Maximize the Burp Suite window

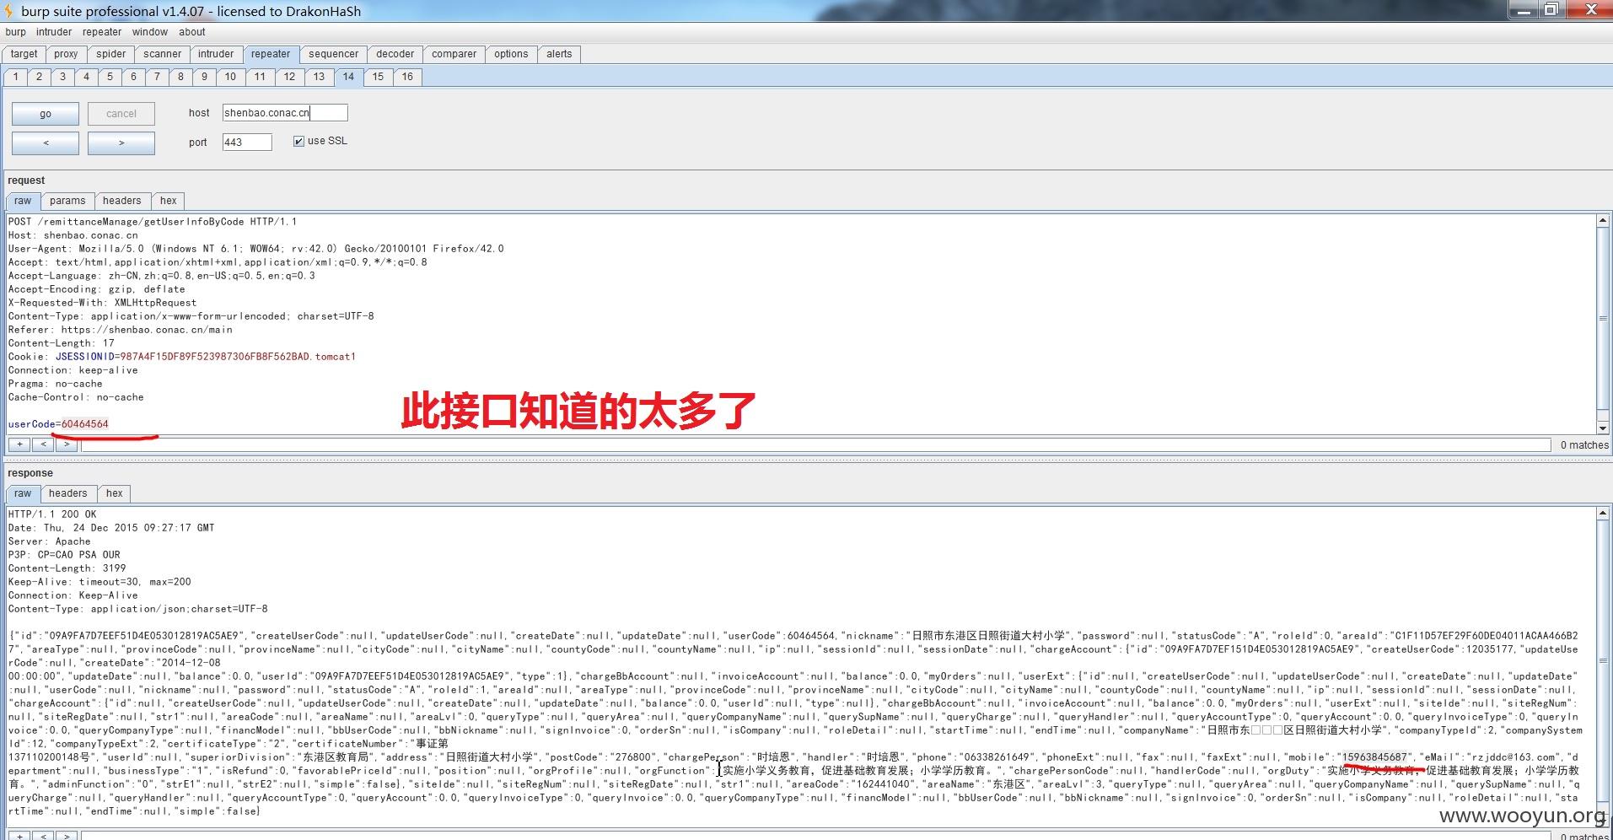click(1551, 9)
